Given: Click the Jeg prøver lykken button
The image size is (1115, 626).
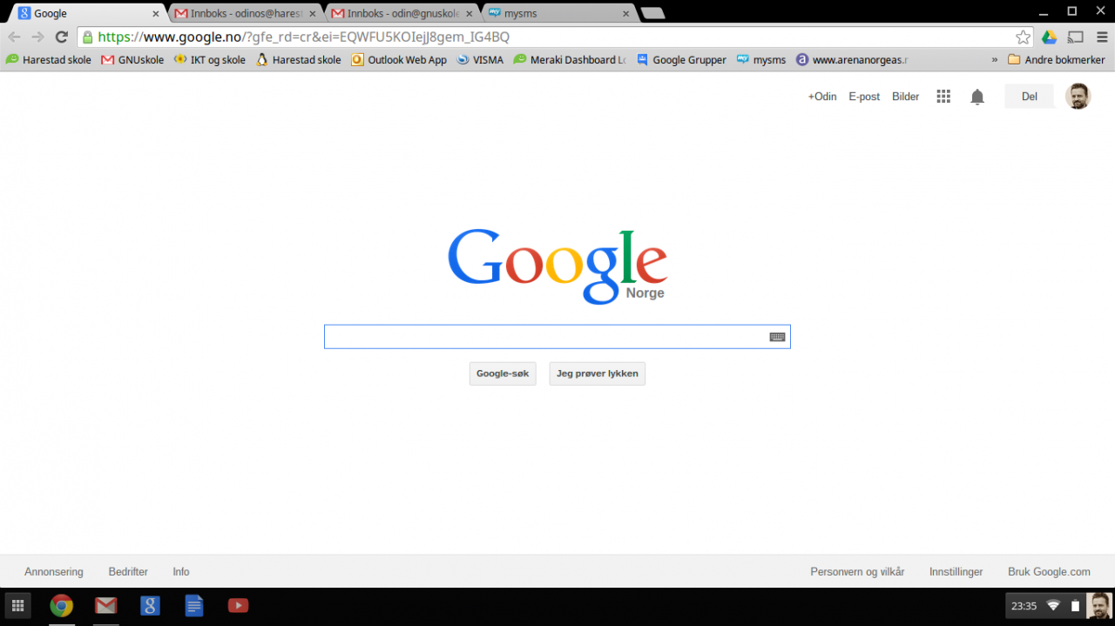Looking at the screenshot, I should click(598, 374).
